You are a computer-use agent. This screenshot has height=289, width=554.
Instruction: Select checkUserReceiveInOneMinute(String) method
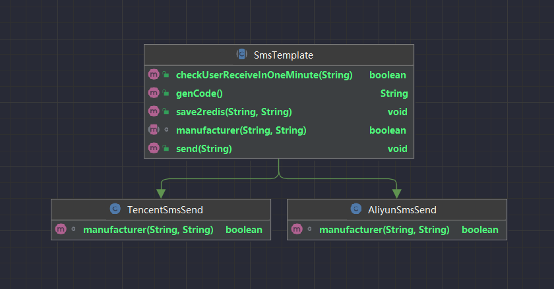tap(264, 75)
